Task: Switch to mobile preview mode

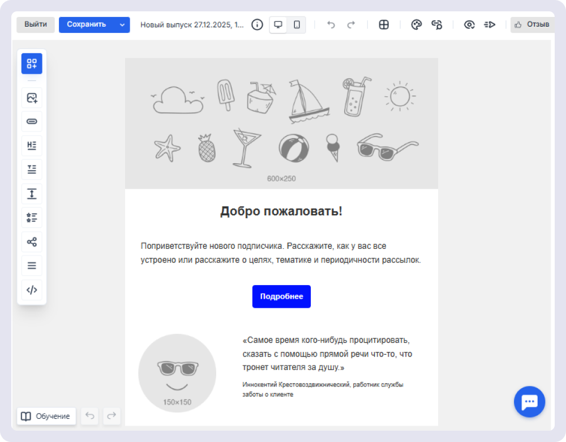Action: tap(297, 24)
